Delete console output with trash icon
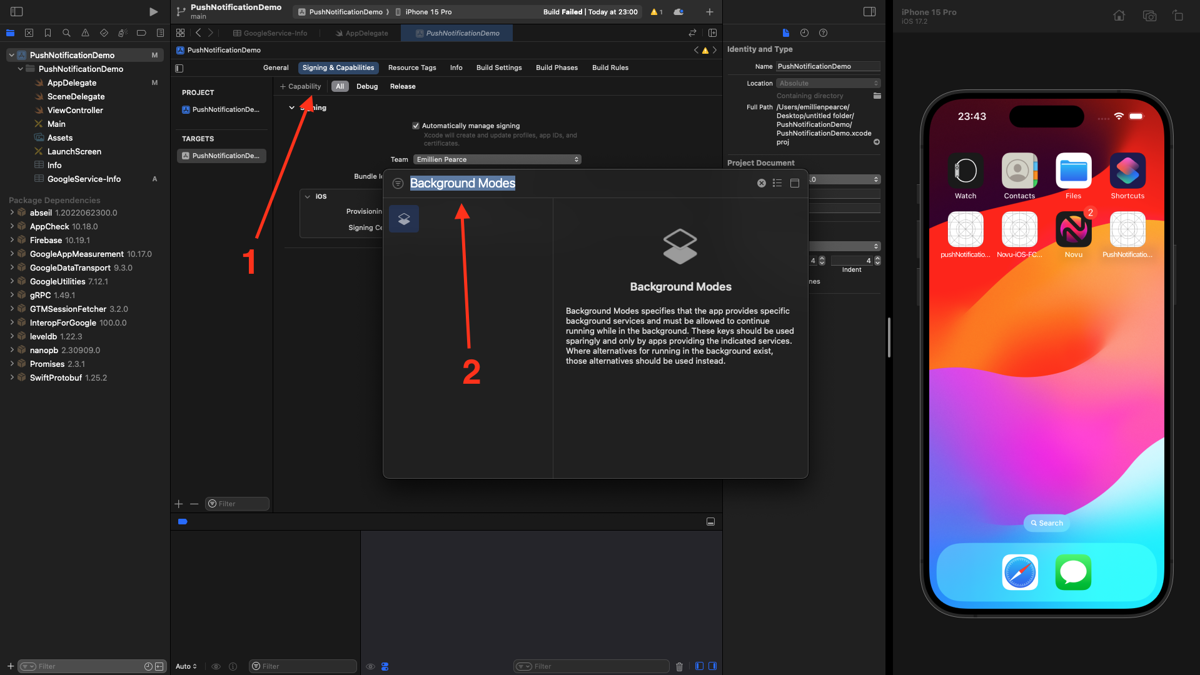 click(x=680, y=666)
